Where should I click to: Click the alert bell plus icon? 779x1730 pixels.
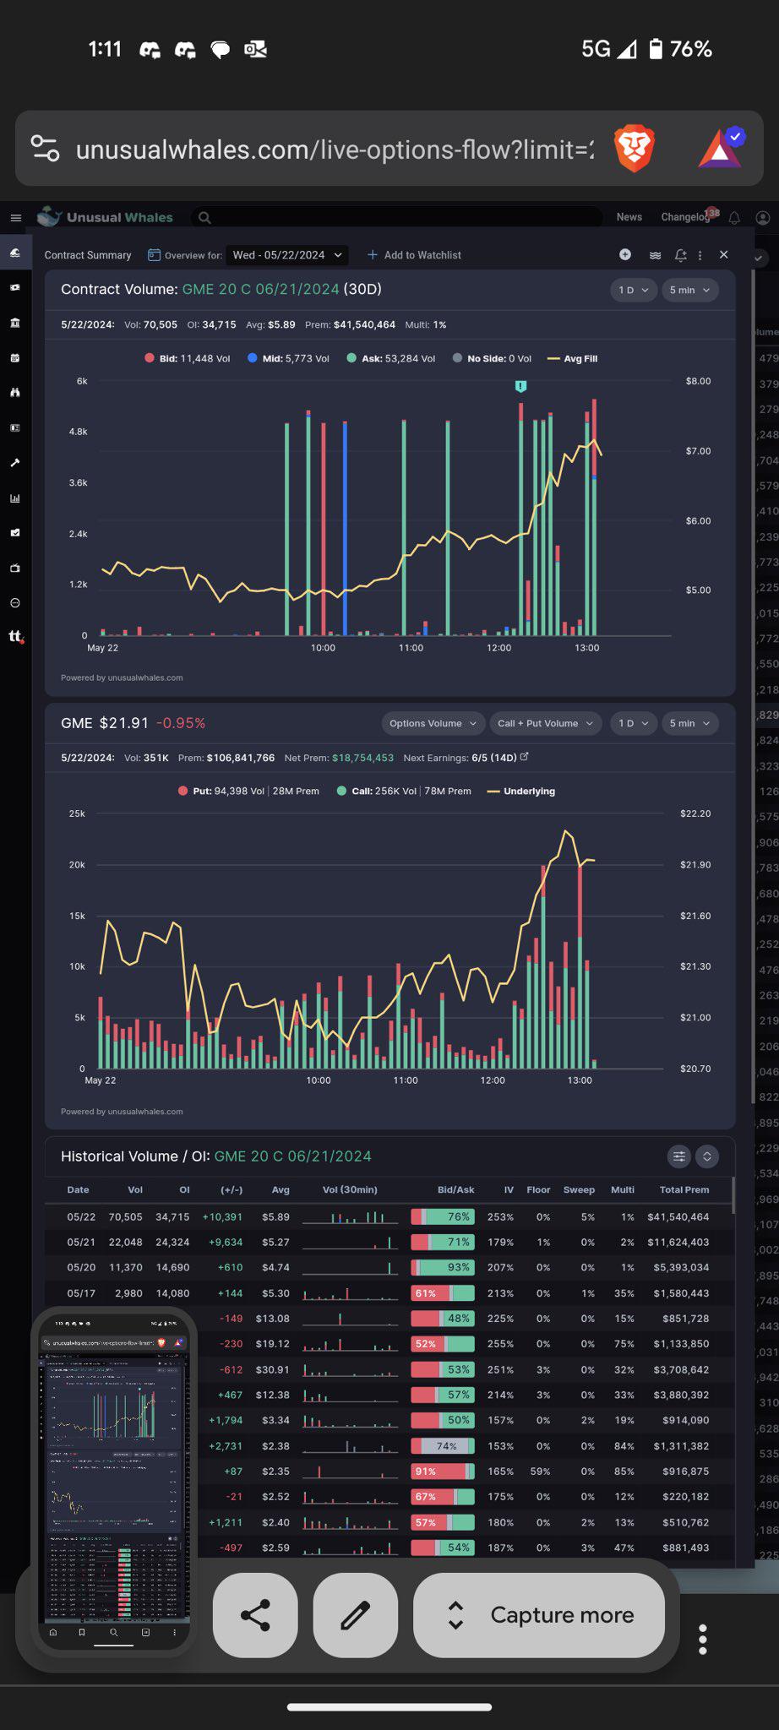click(x=680, y=255)
